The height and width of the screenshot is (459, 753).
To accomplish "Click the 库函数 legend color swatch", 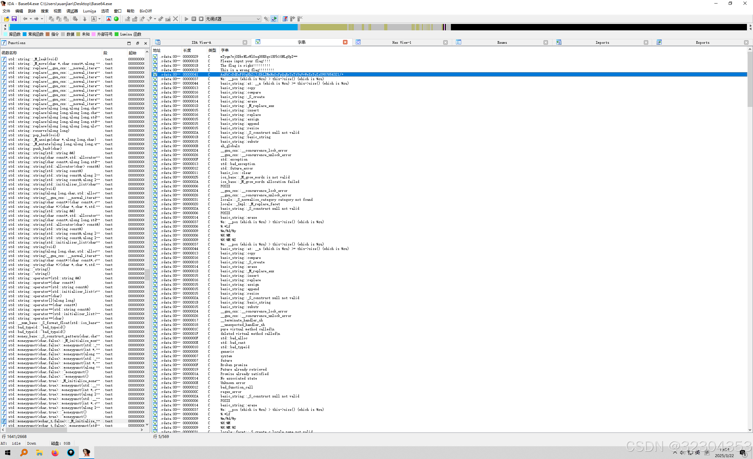I will point(5,34).
